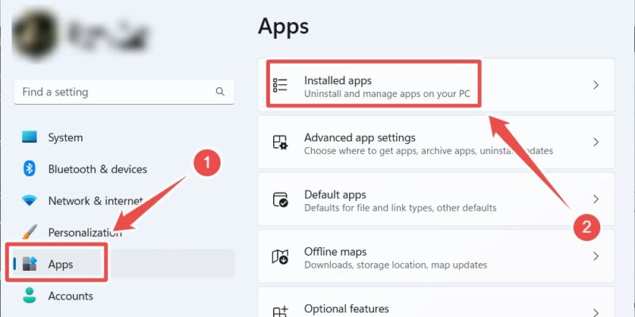This screenshot has width=635, height=317.
Task: Go to Network & internet settings
Action: coord(124,200)
